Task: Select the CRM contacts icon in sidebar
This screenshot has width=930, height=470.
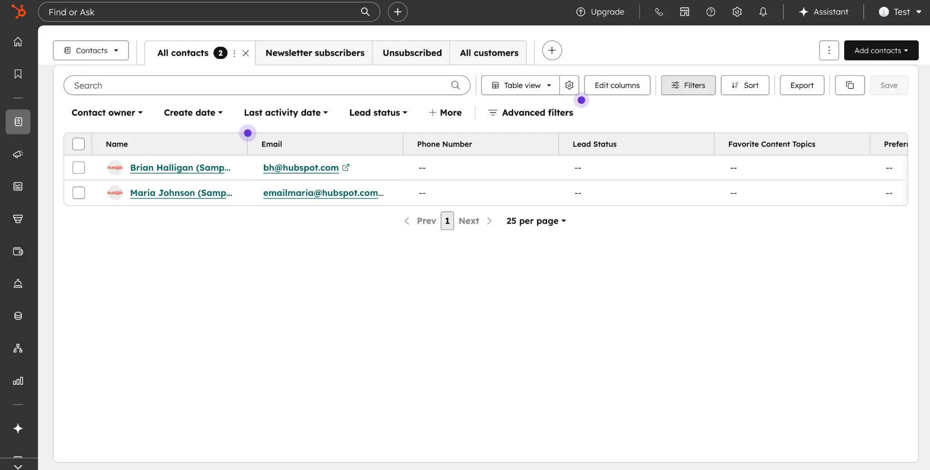Action: pos(18,122)
